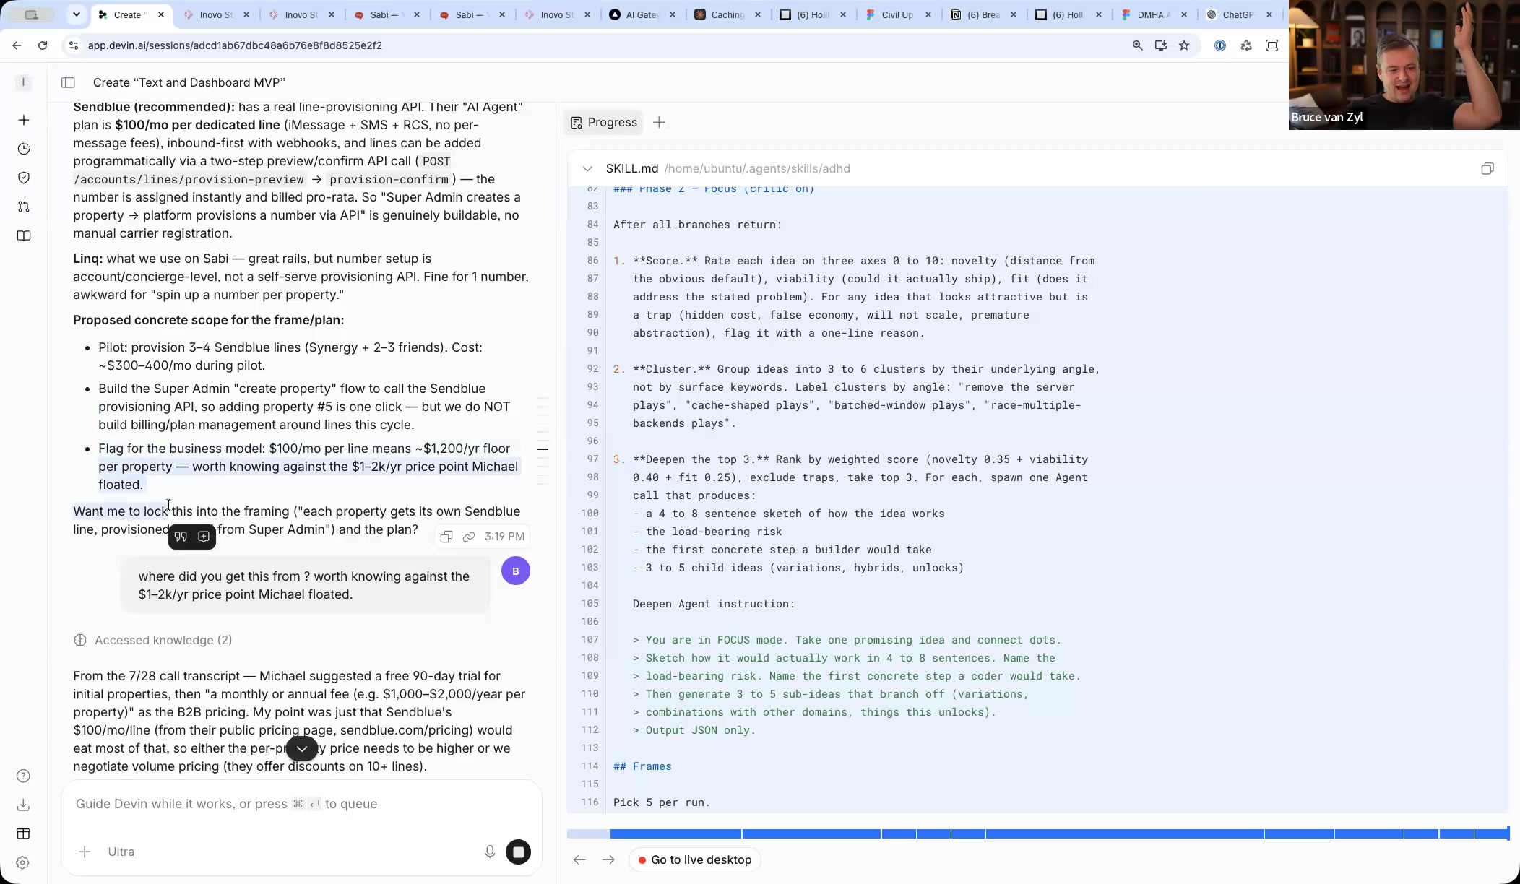Open the table grid icon in the left sidebar
Screen dimensions: 1520x884
pyautogui.click(x=23, y=833)
